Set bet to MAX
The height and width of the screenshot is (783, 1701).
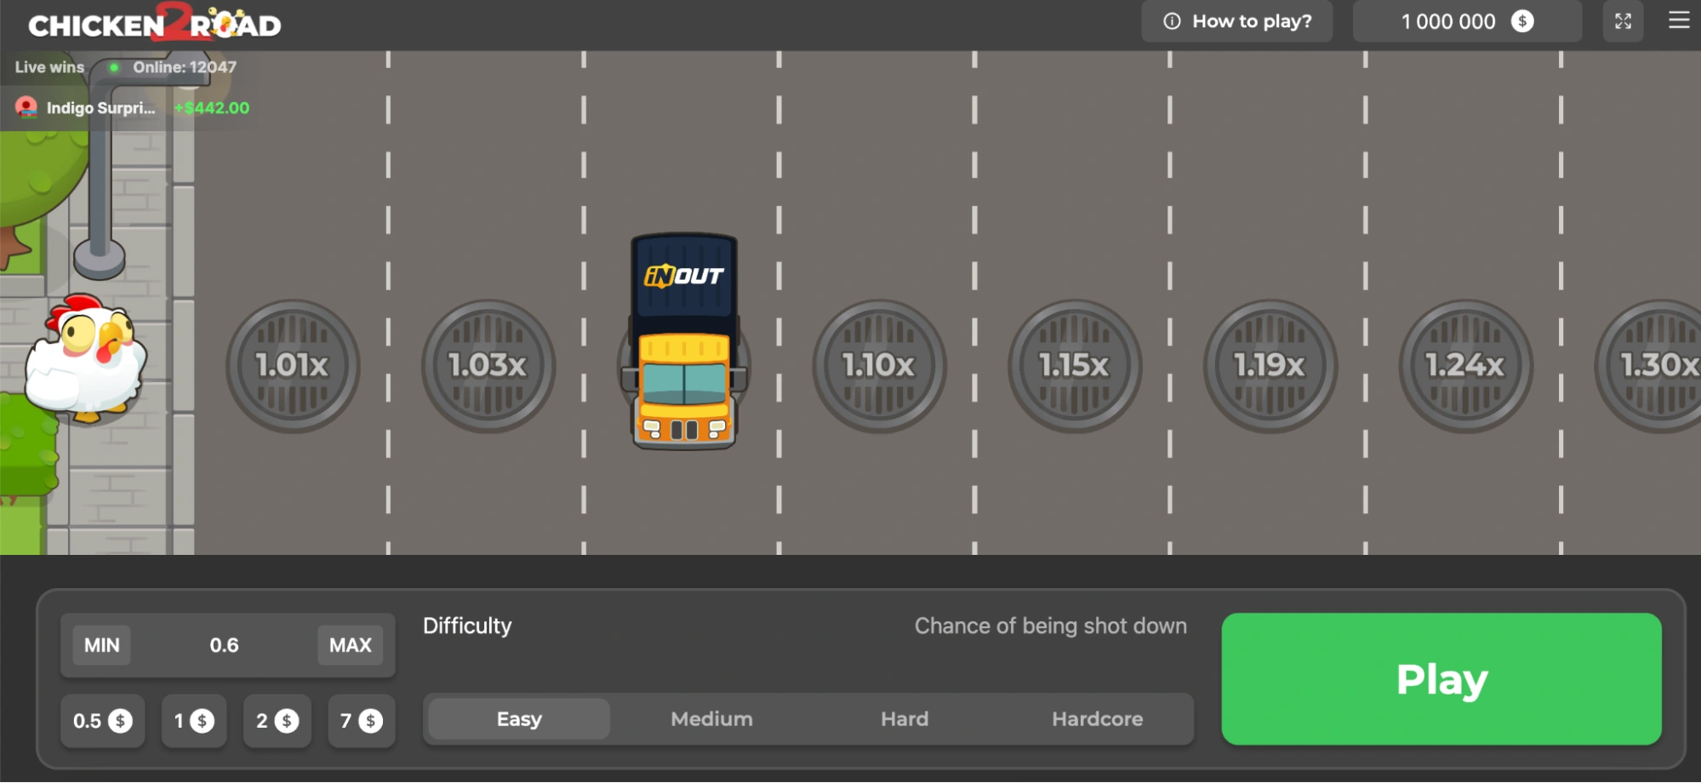[x=350, y=645]
